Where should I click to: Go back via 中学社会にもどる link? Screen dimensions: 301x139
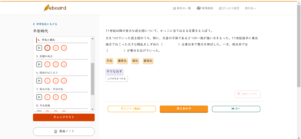pos(45,24)
